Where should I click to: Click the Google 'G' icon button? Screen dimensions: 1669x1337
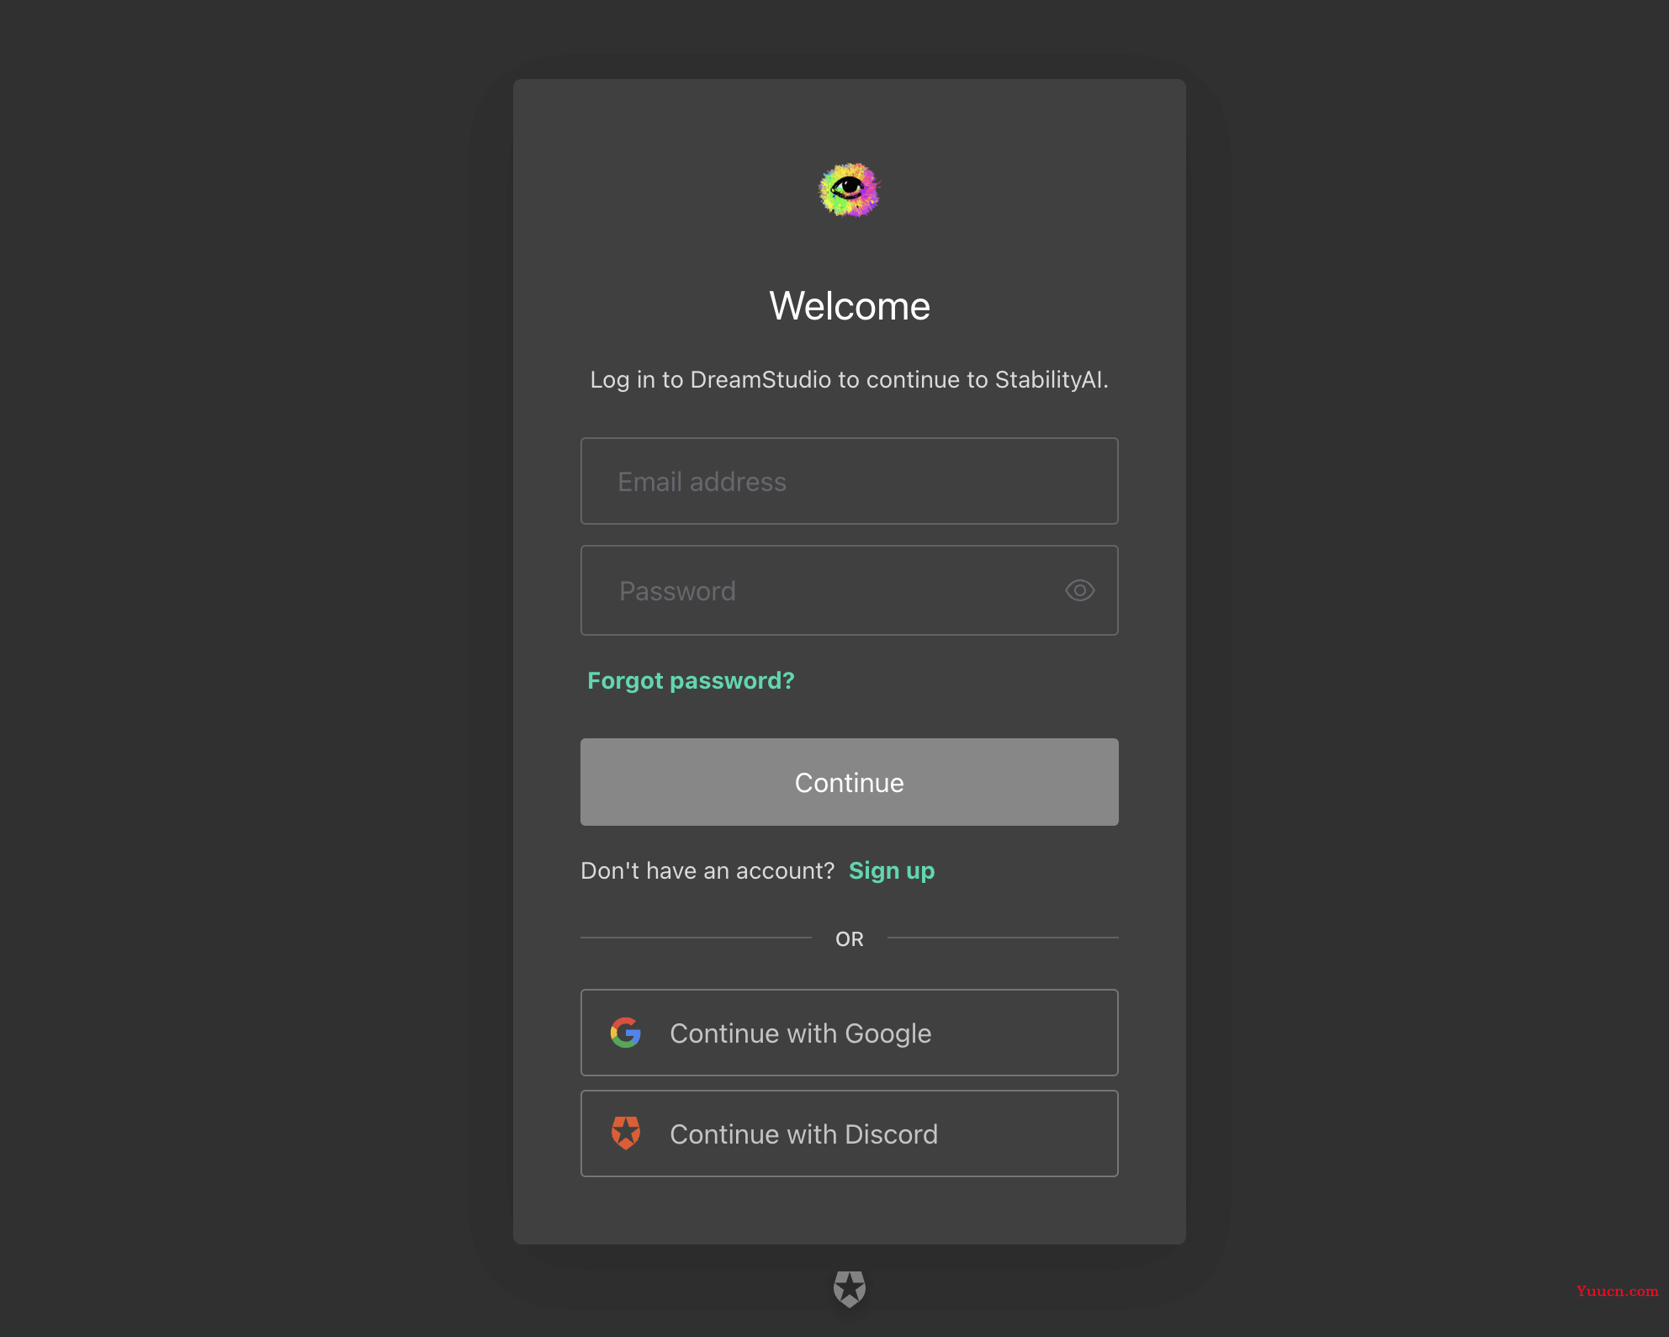coord(625,1032)
